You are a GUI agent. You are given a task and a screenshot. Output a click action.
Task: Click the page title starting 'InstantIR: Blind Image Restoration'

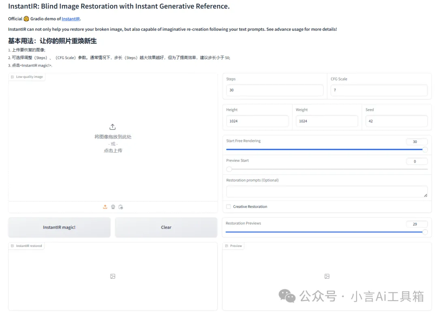coord(119,6)
